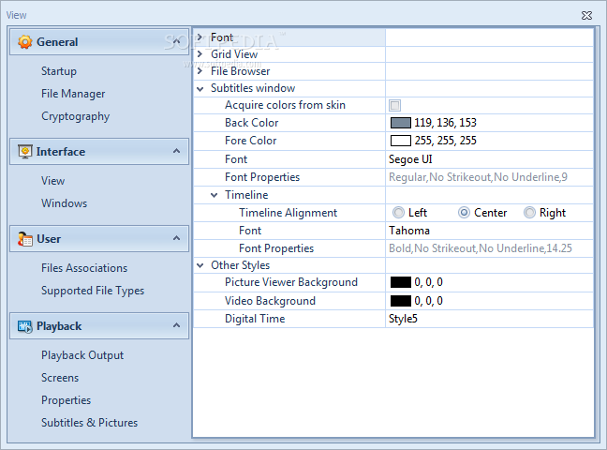The height and width of the screenshot is (450, 607).
Task: Select the Digital Time row label
Action: pos(255,319)
